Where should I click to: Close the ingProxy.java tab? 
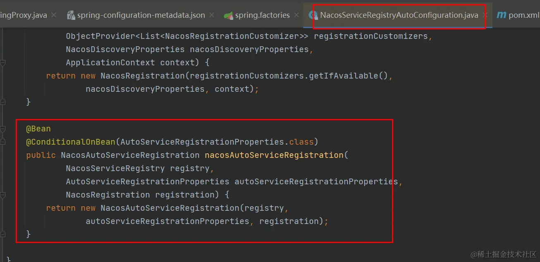point(54,15)
